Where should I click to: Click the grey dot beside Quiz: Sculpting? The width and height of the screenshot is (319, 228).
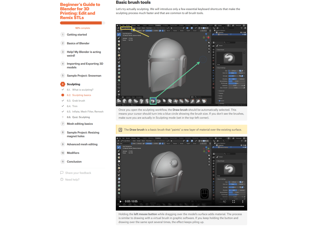tap(63, 117)
